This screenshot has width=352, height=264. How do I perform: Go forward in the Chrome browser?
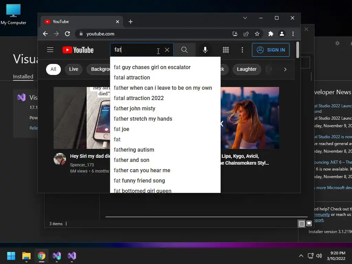click(x=56, y=34)
